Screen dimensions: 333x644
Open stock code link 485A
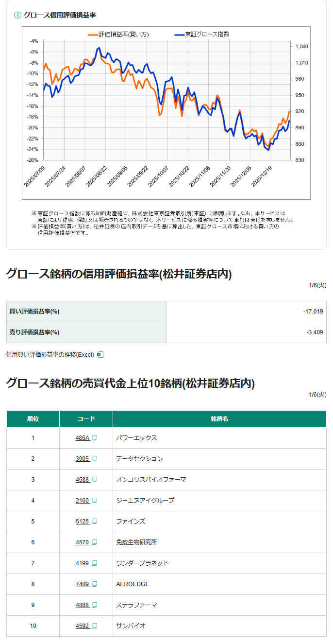coord(83,438)
